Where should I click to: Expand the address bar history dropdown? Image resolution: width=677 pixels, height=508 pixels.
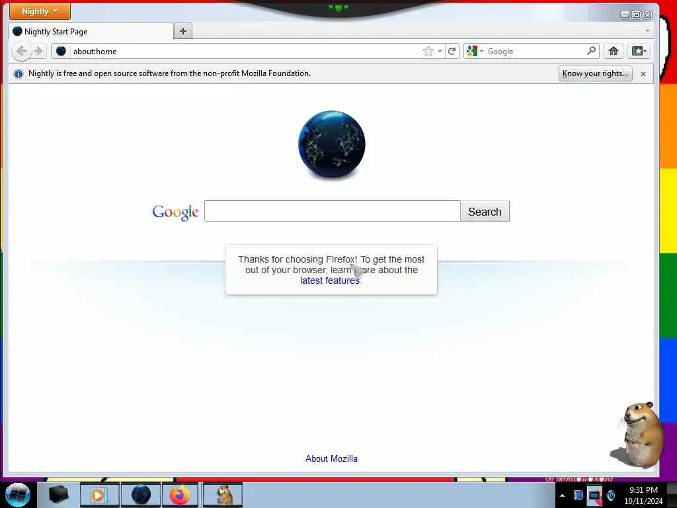pos(440,52)
